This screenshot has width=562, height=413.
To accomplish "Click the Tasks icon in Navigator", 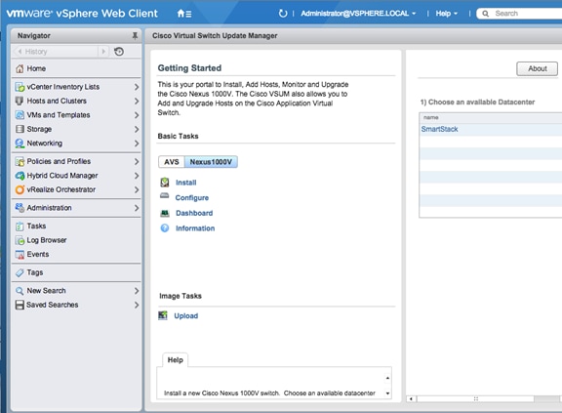I will [20, 227].
